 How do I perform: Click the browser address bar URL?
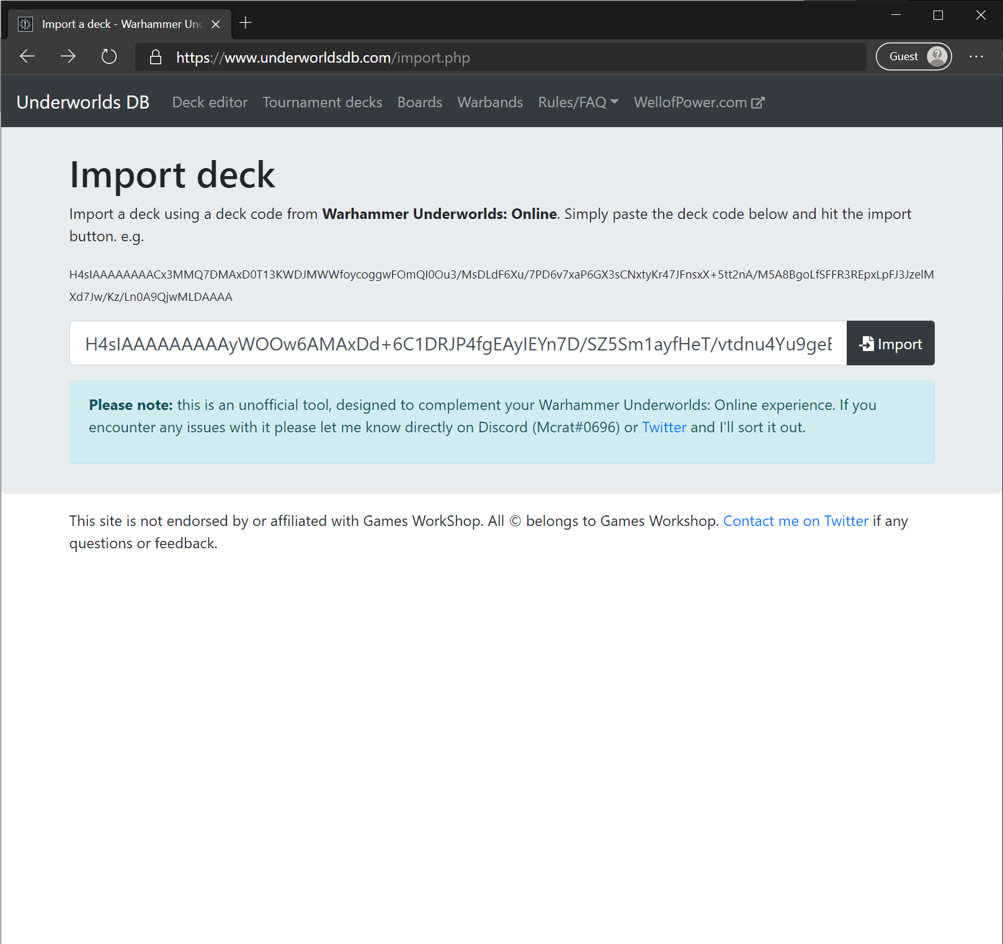pos(323,58)
